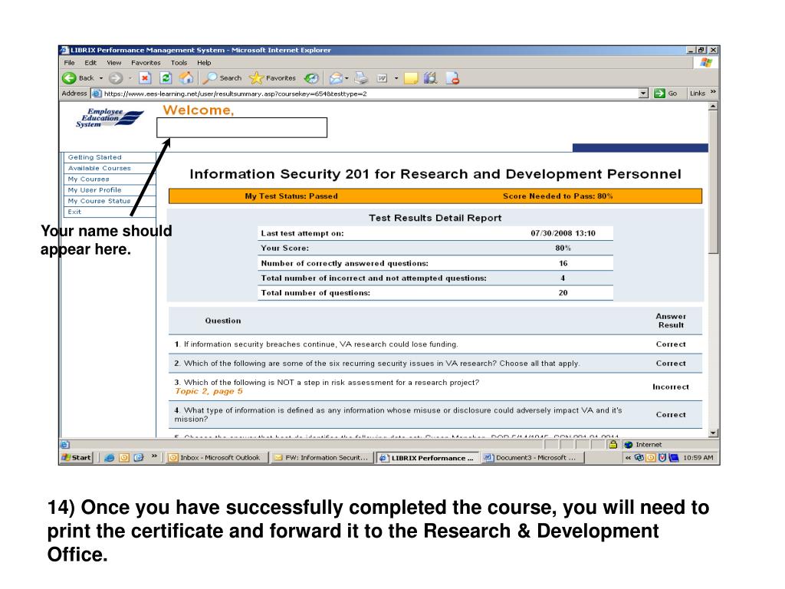Click the red Stop icon

(145, 78)
